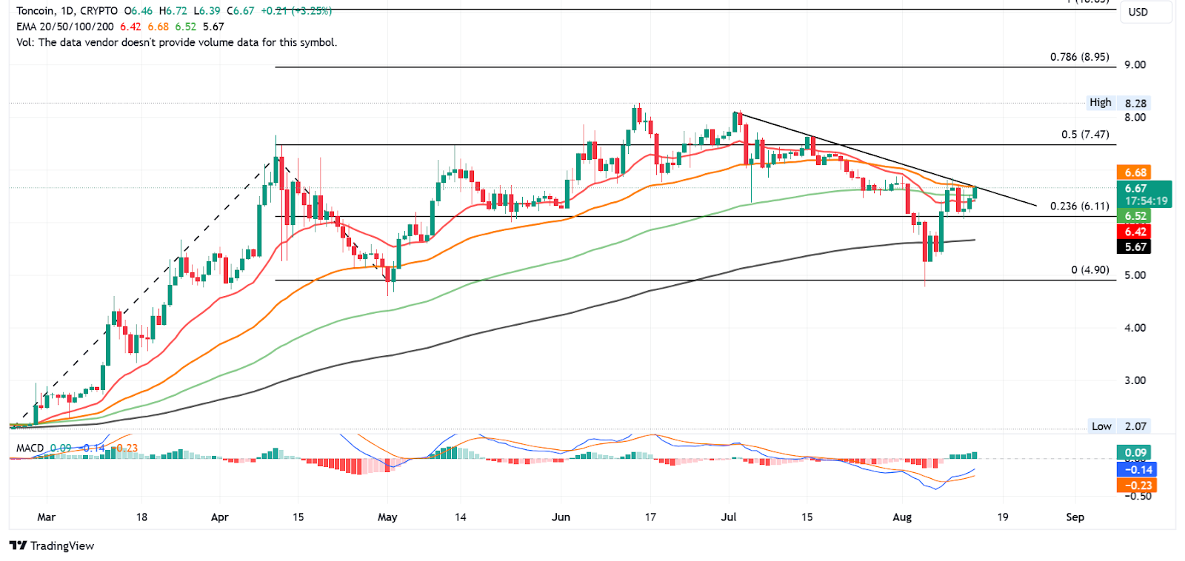Viewport: 1185px width, 561px height.
Task: Click the Sep date label on time axis
Action: (1075, 517)
